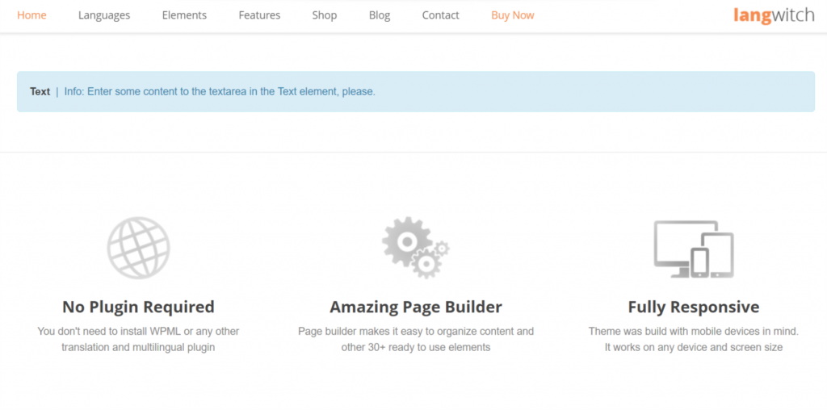Image resolution: width=827 pixels, height=410 pixels.
Task: Click the Fully Responsive heading
Action: [x=694, y=307]
